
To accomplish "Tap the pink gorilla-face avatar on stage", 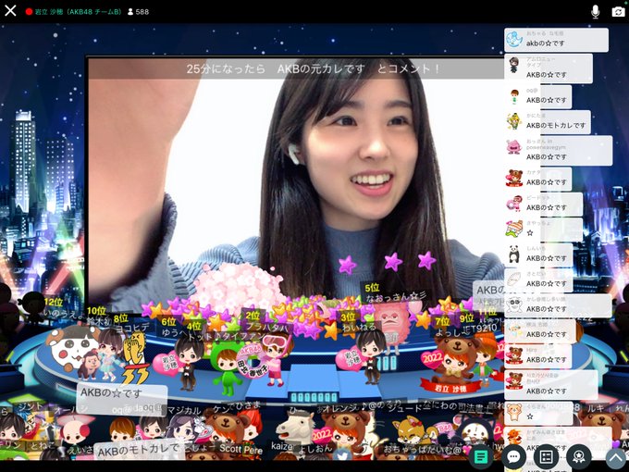I will [391, 324].
